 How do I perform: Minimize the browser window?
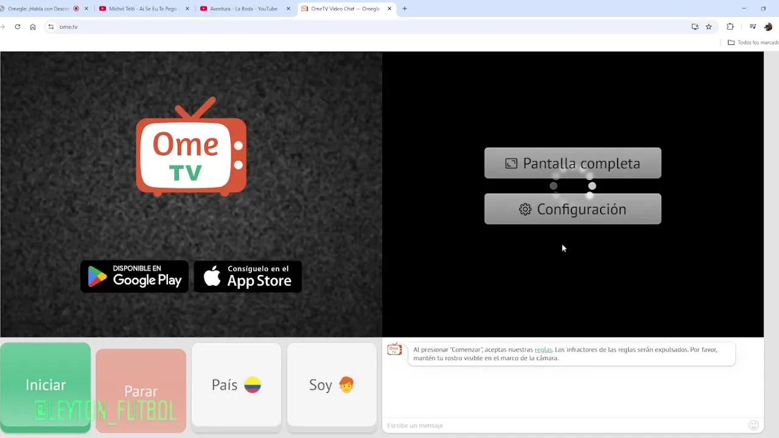pos(744,9)
